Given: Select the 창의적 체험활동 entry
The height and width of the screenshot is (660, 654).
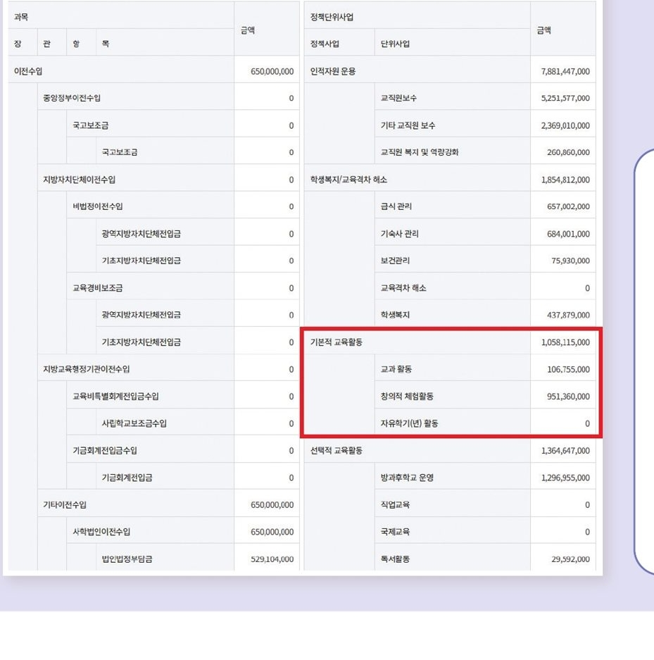Looking at the screenshot, I should coord(407,397).
